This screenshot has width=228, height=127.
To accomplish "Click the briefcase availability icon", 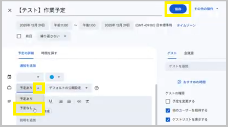I will coord(9,88).
